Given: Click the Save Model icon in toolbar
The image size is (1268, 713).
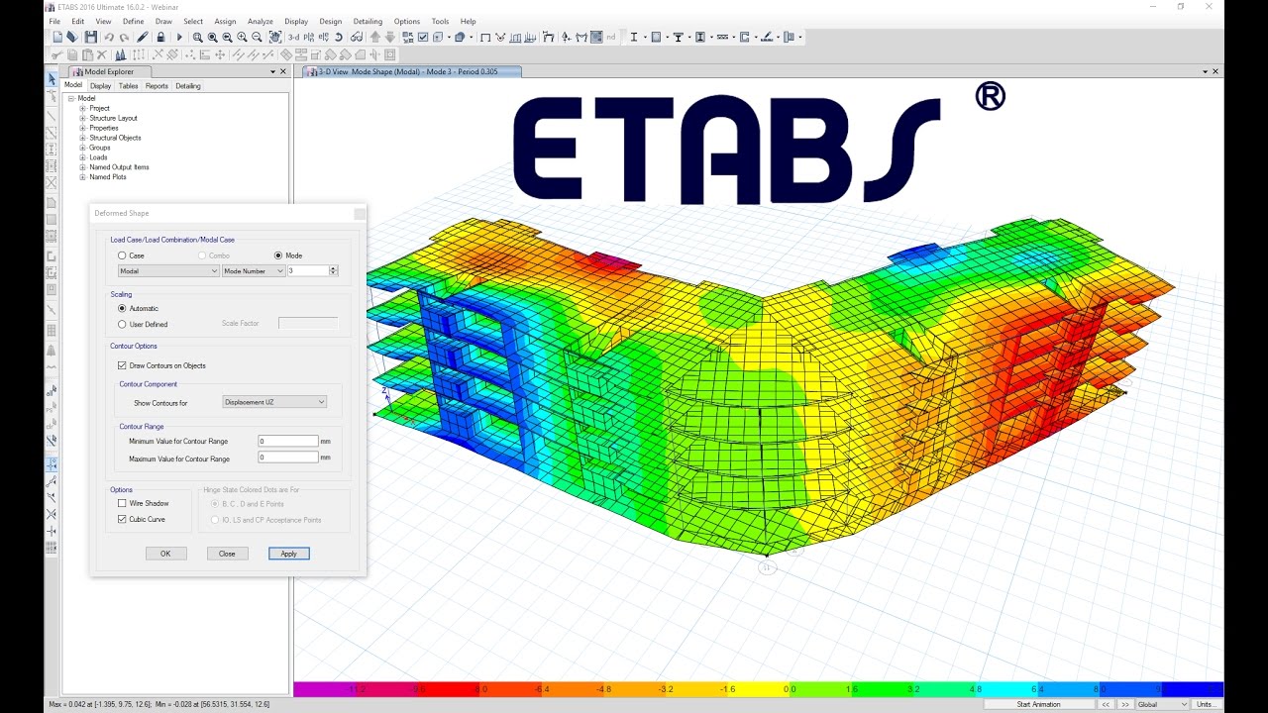Looking at the screenshot, I should 92,37.
